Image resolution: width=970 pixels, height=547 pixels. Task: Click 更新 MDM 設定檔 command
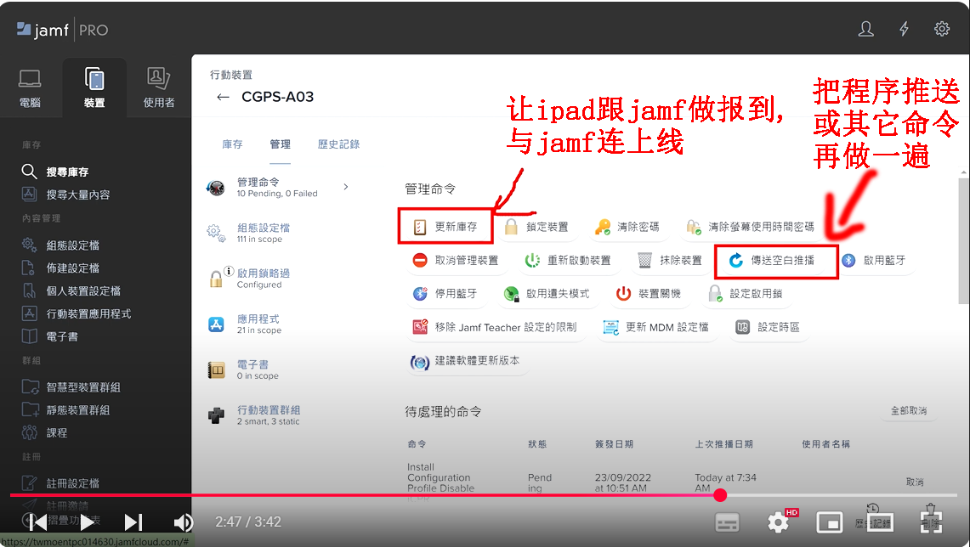(x=657, y=327)
